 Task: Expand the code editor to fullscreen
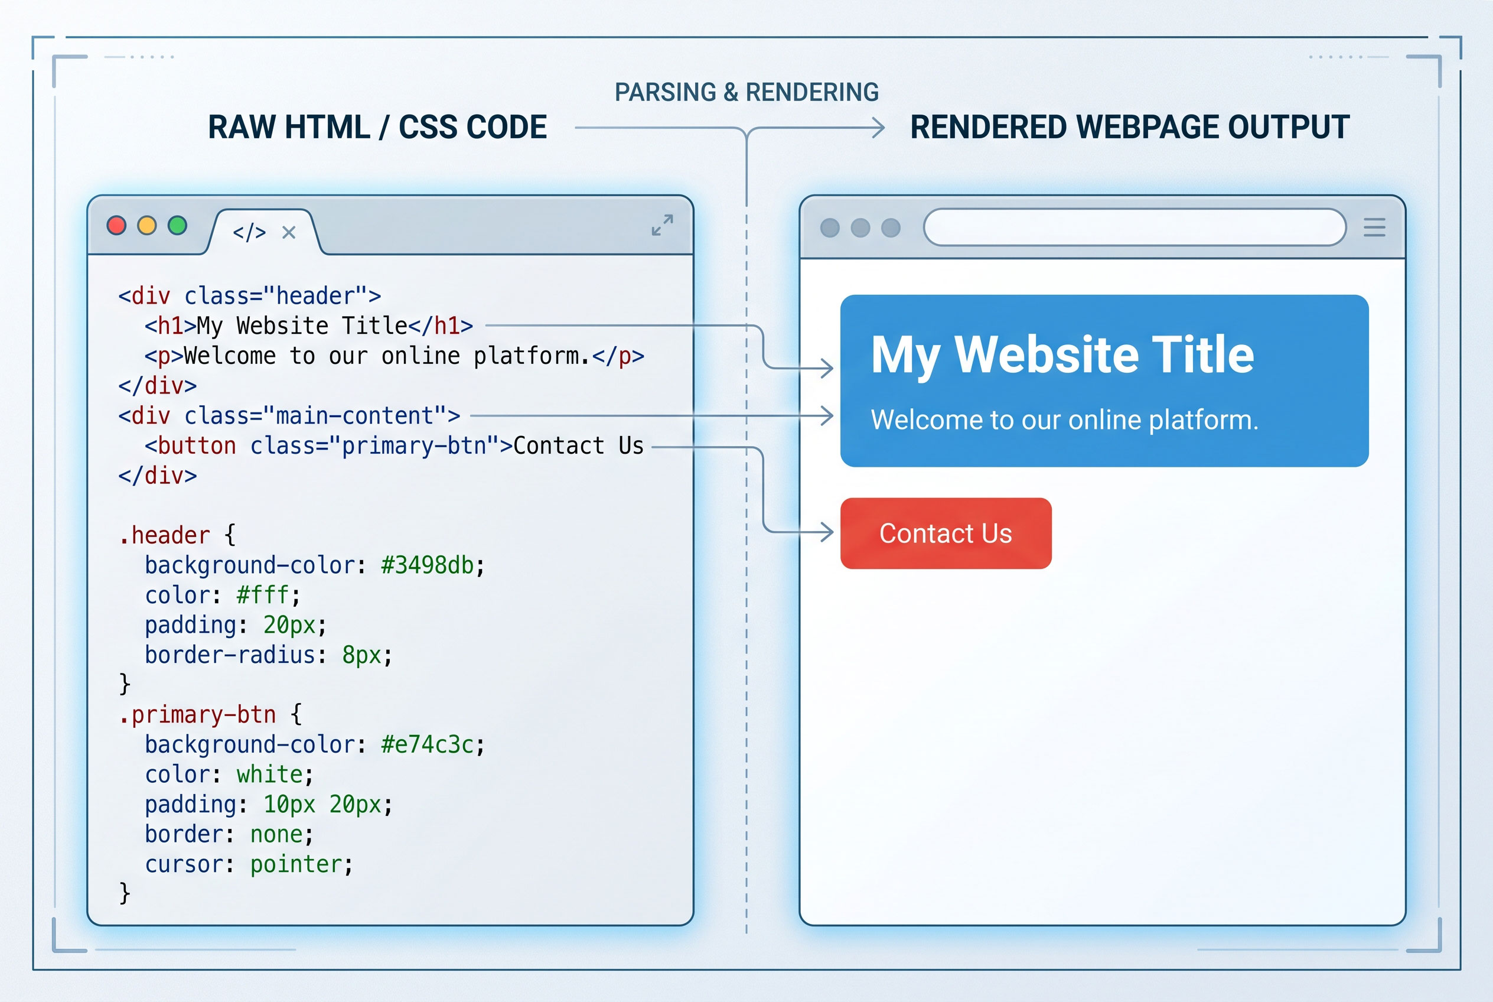point(662,225)
